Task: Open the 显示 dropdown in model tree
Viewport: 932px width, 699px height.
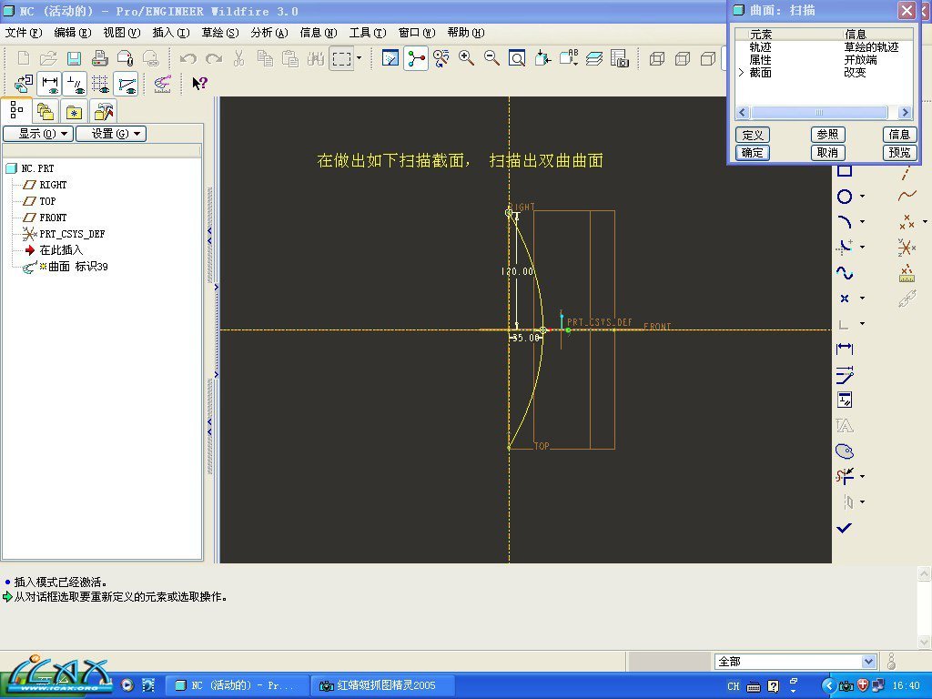Action: pos(37,134)
